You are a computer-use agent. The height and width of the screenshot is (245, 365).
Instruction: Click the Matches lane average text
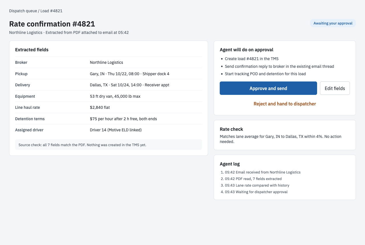281,139
